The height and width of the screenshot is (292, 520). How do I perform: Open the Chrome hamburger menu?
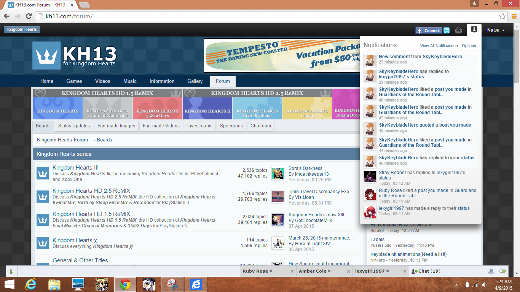coord(514,16)
